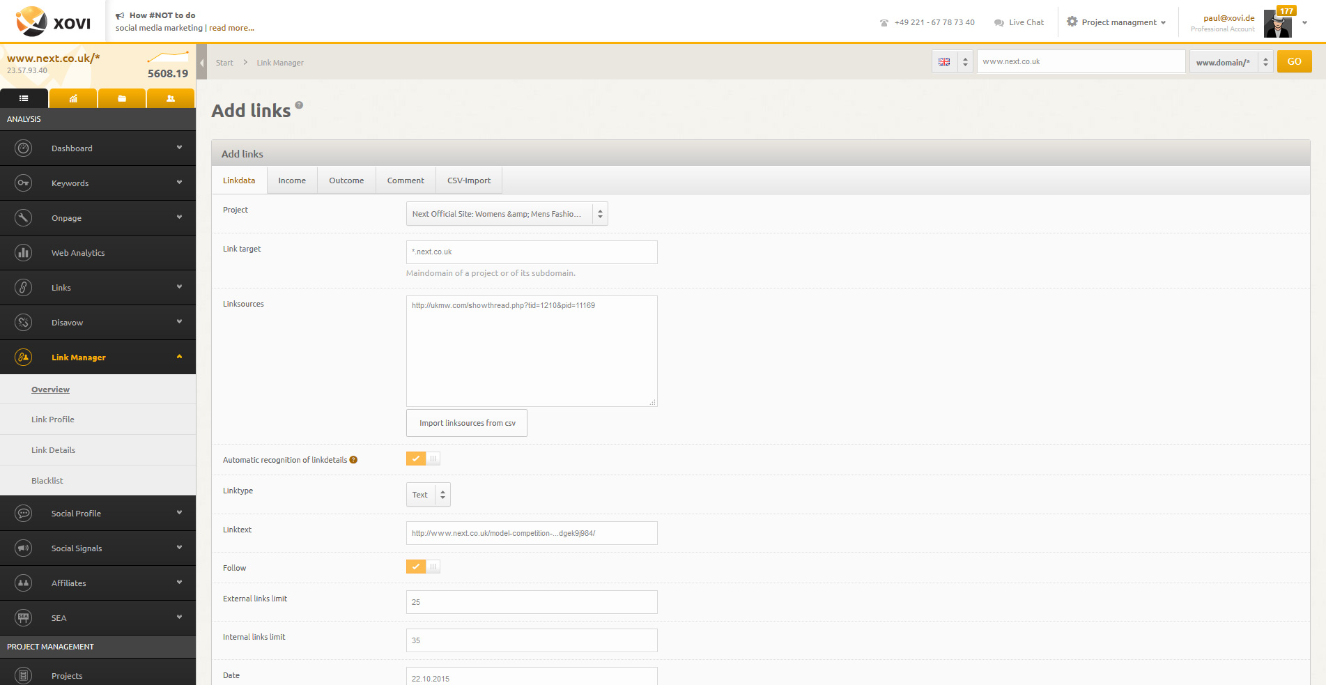The height and width of the screenshot is (685, 1326).
Task: Click Import linksources from csv button
Action: click(x=467, y=423)
